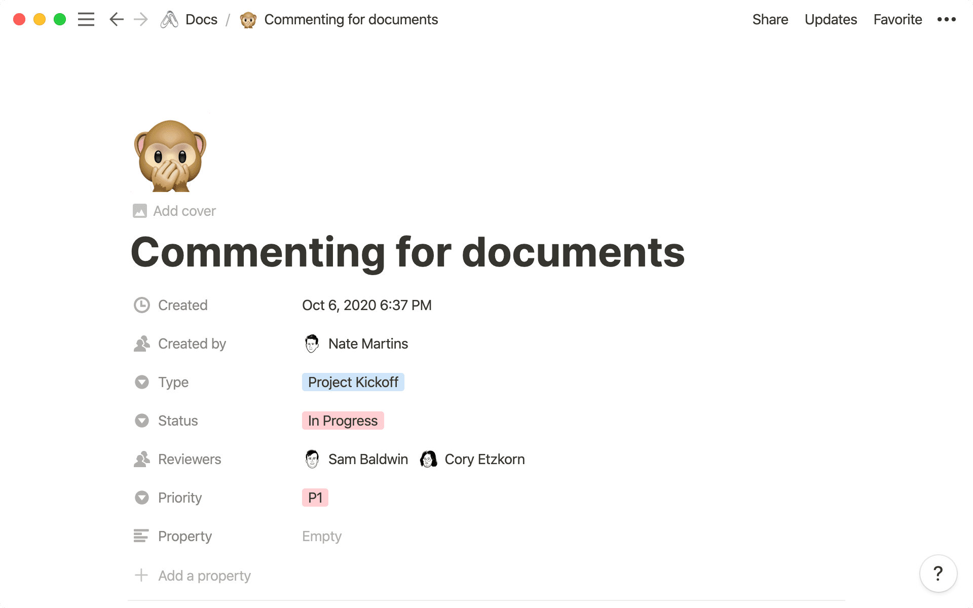
Task: Open the Docs breadcrumb link
Action: [x=202, y=19]
